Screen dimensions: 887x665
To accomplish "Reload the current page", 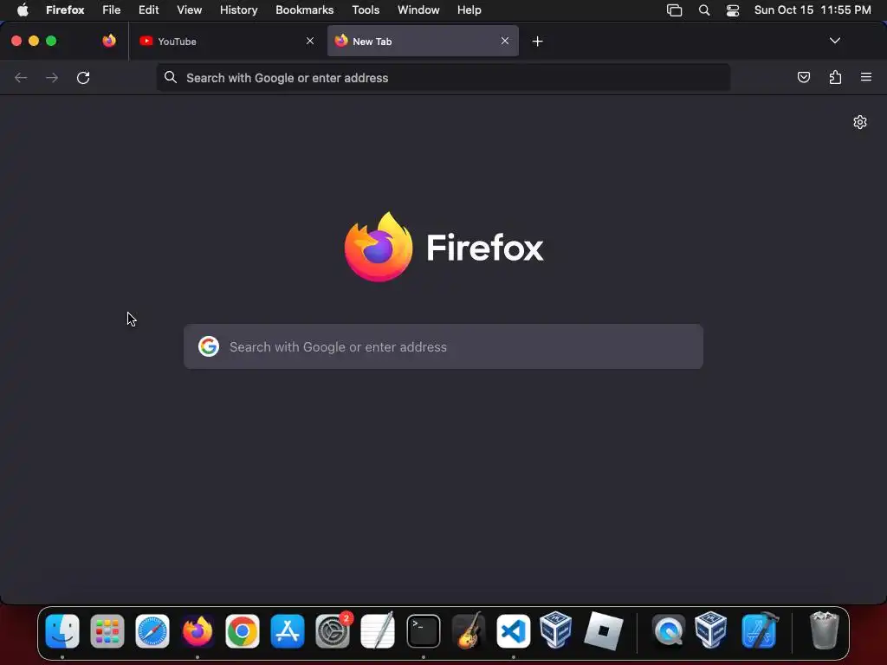I will [83, 77].
